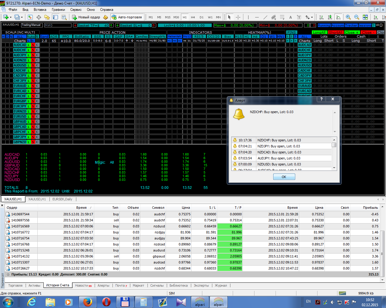Click the green Close + button
This screenshot has height=308, width=386.
coord(352,32)
